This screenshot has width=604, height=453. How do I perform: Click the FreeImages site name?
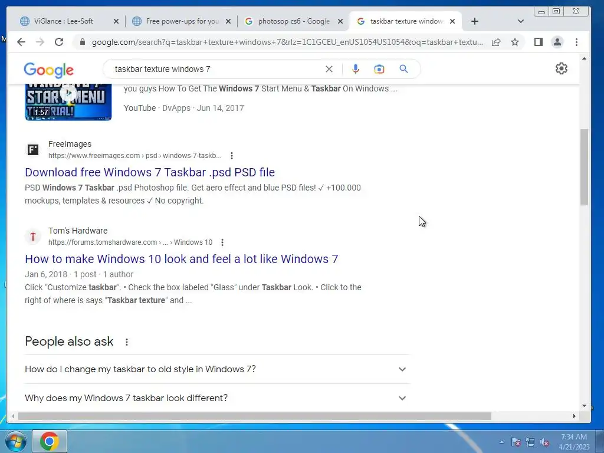70,144
